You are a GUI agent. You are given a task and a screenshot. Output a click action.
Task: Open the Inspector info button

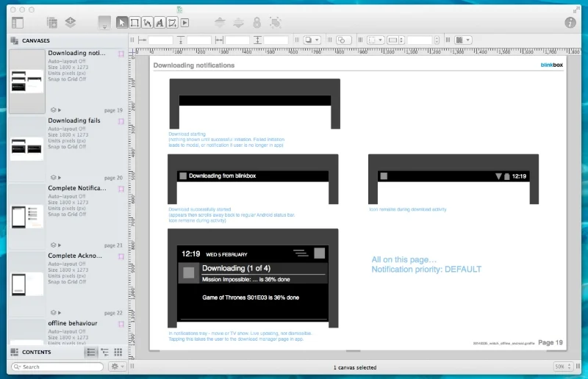[x=570, y=23]
